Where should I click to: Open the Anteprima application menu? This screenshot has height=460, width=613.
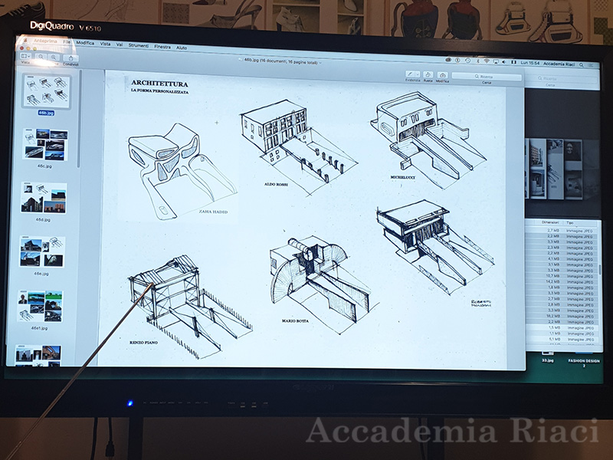point(45,41)
